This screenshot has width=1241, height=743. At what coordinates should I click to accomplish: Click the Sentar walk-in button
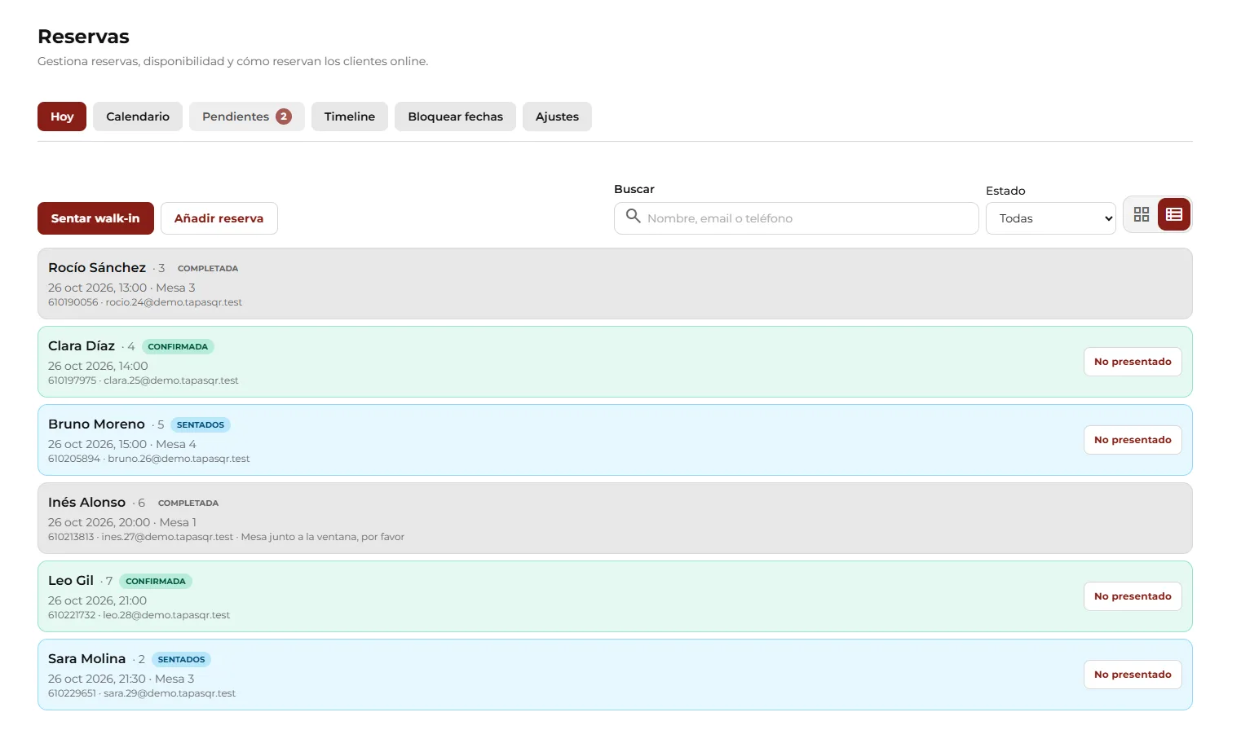(95, 218)
